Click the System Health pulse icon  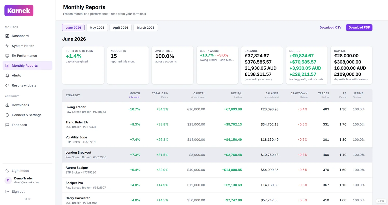tap(7, 46)
